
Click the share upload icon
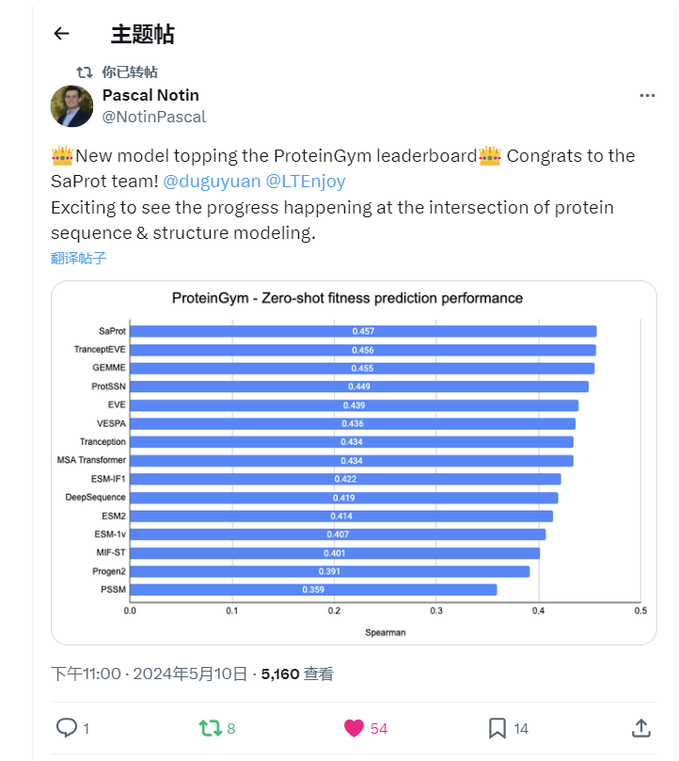(x=640, y=727)
